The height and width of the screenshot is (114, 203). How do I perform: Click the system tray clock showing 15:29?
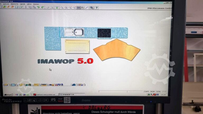(164, 94)
